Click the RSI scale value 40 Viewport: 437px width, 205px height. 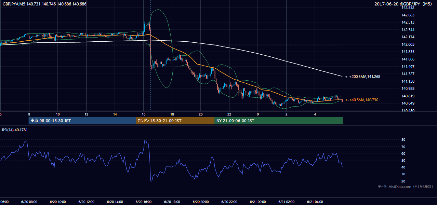coord(403,167)
